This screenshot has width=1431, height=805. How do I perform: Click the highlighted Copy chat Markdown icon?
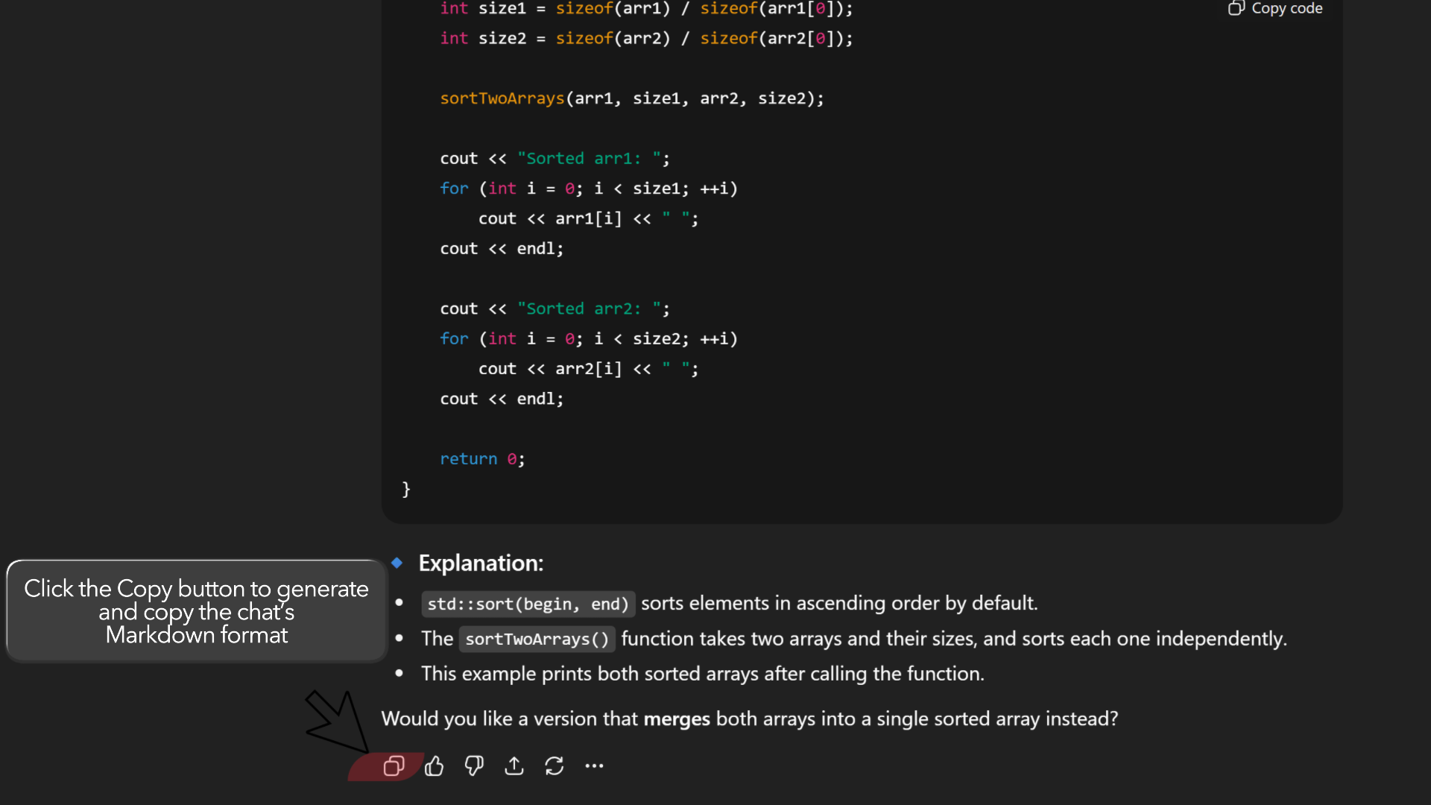coord(394,765)
